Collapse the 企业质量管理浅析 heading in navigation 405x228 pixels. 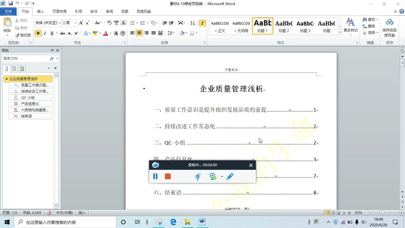point(7,79)
